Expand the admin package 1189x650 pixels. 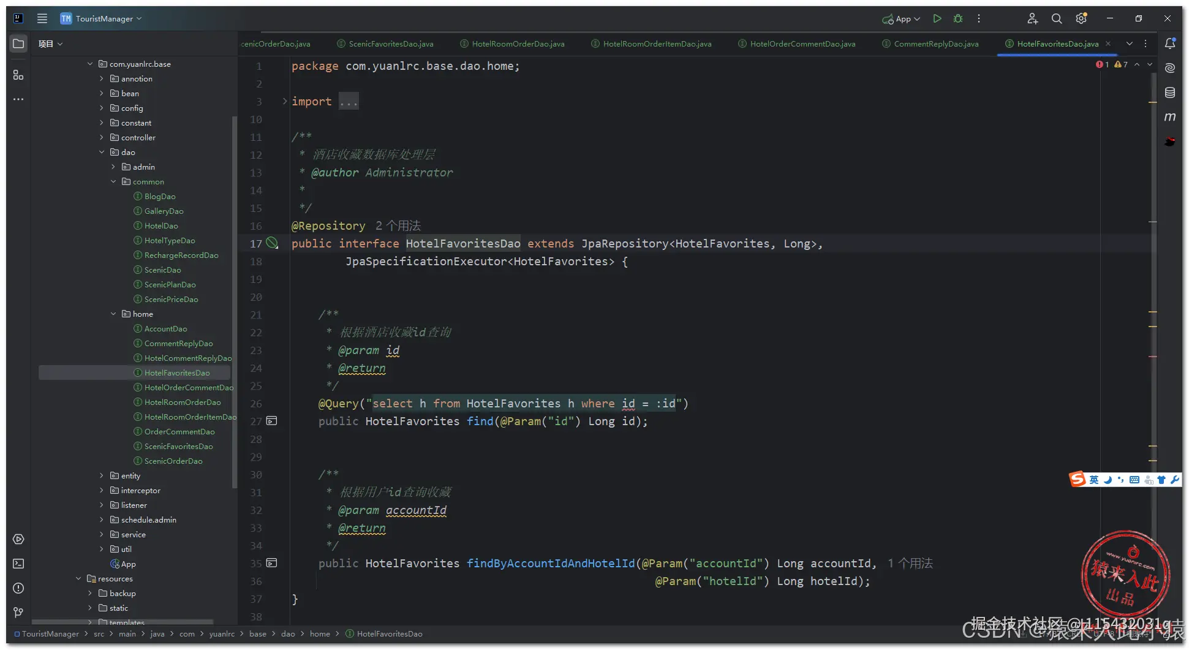coord(113,167)
